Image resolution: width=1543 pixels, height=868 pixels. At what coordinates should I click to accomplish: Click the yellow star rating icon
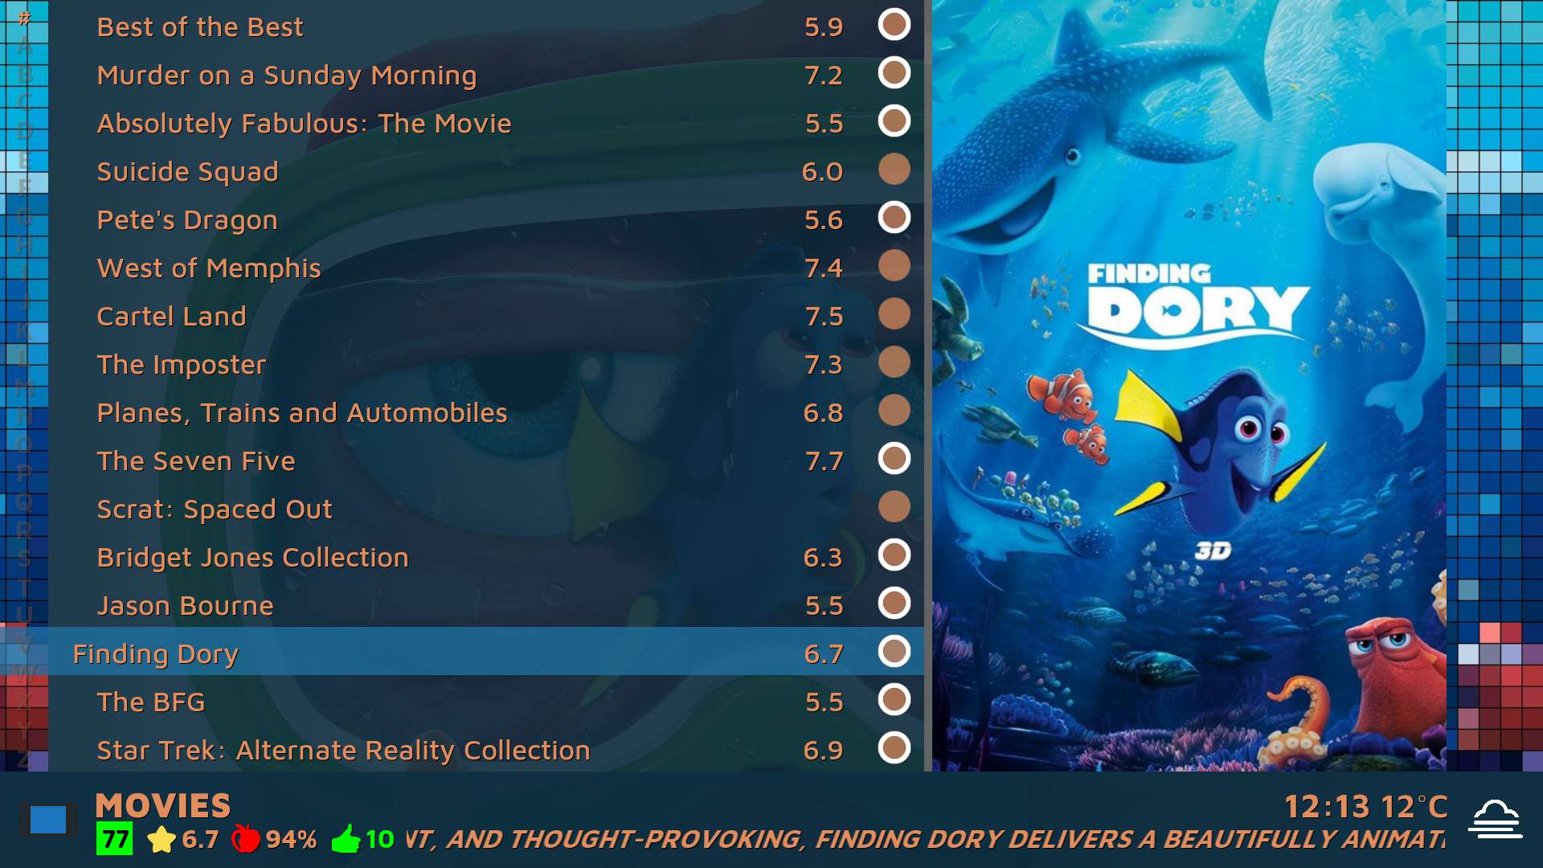click(162, 840)
